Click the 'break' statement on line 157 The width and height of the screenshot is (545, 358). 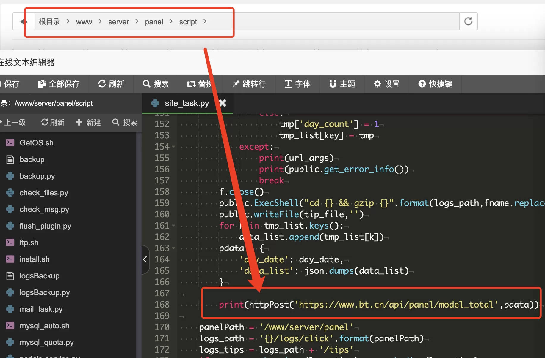coord(271,180)
